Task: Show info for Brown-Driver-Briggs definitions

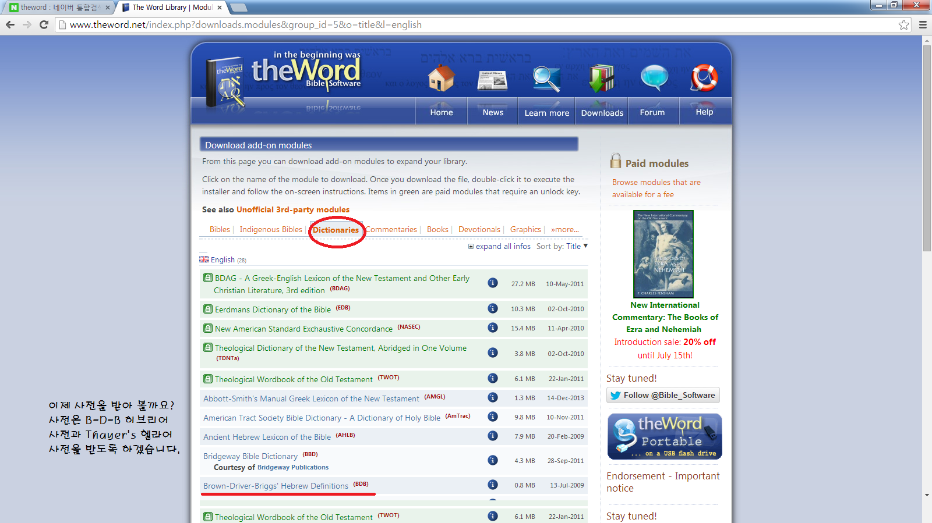Action: coord(493,485)
